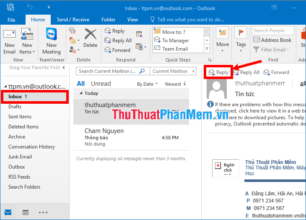
Task: Show All messages filter
Action: pos(80,84)
